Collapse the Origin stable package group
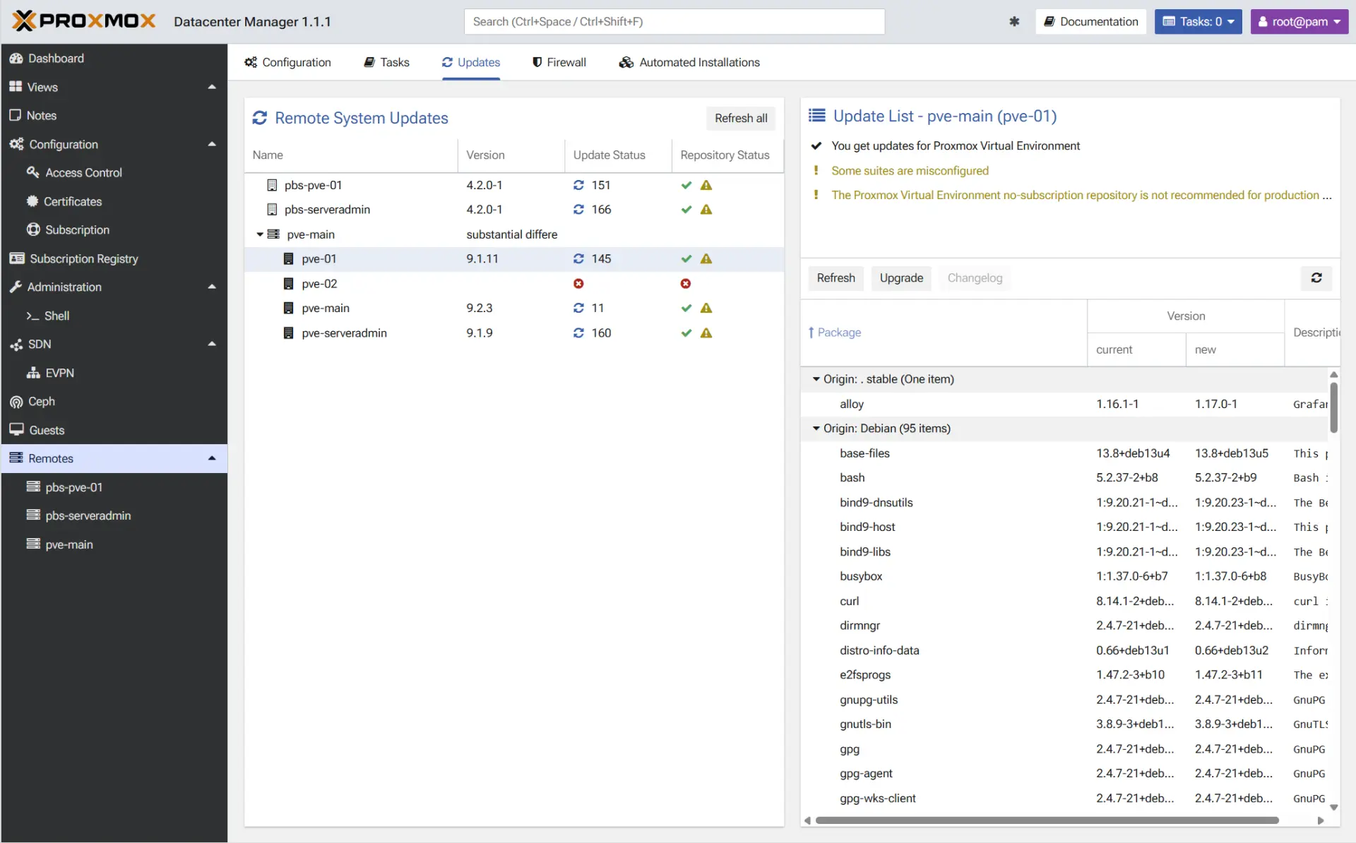The height and width of the screenshot is (843, 1356). [816, 379]
